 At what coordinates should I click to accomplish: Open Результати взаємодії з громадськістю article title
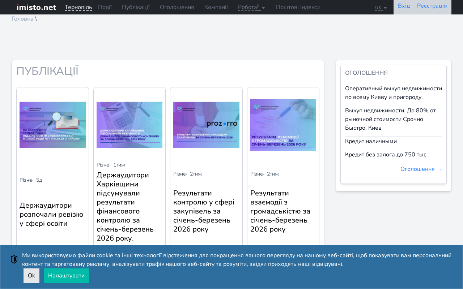point(280,211)
